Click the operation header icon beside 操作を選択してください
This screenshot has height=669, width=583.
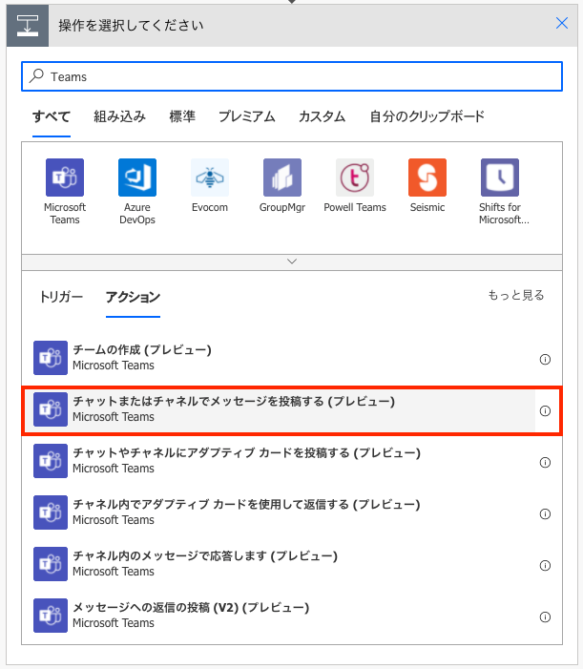28,26
